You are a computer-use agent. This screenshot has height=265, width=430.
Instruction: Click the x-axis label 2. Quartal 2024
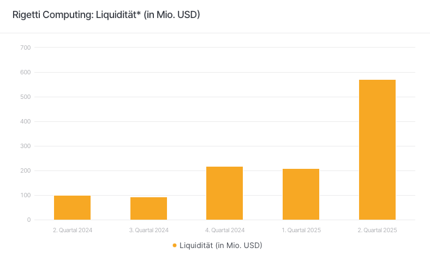pos(73,230)
